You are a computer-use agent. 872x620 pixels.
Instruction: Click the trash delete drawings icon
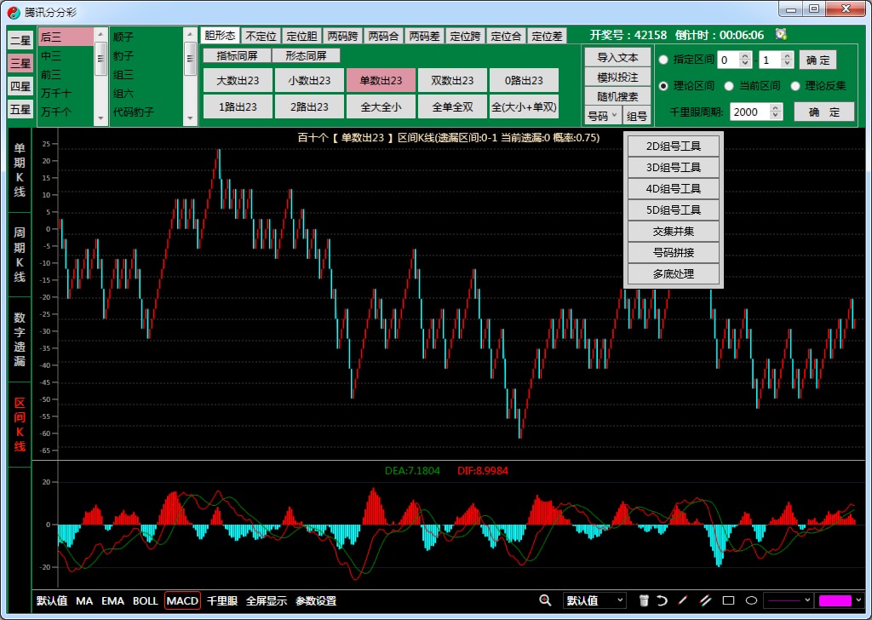click(644, 600)
